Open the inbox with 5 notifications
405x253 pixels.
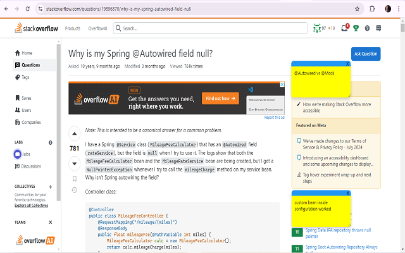pyautogui.click(x=345, y=28)
